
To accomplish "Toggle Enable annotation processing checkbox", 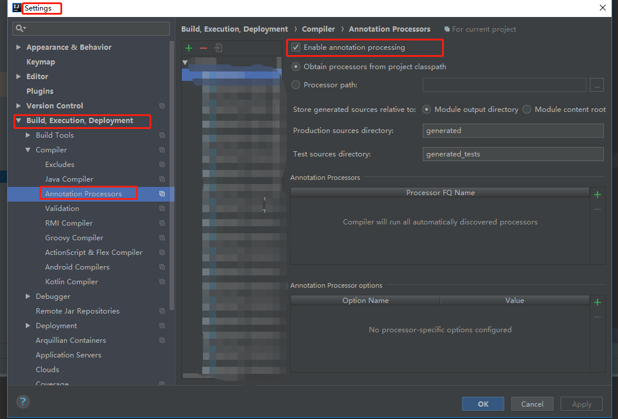I will pos(296,47).
